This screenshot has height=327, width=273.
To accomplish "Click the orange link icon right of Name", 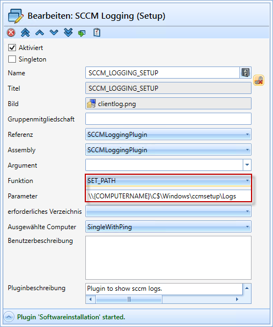I will [259, 80].
